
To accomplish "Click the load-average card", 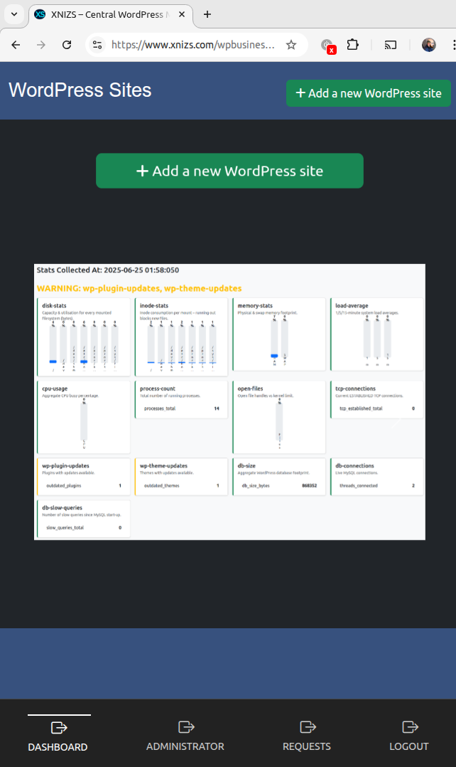I will (376, 334).
